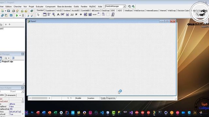Click the left arrow of editor horizontal scrollbar
The height and width of the screenshot is (117, 209).
point(30,98)
